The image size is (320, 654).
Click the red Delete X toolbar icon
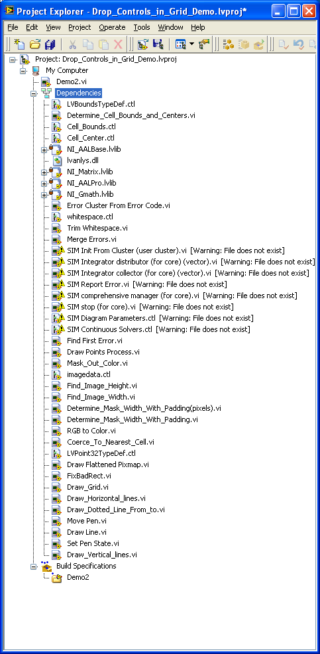(x=119, y=44)
